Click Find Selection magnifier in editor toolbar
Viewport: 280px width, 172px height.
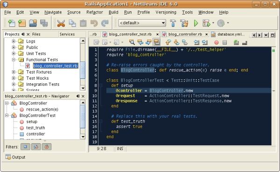132,42
